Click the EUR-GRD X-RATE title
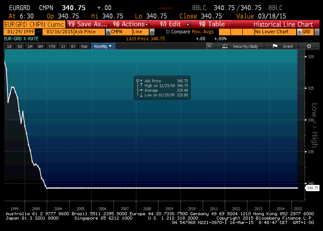This screenshot has height=231, width=323. [x=21, y=39]
